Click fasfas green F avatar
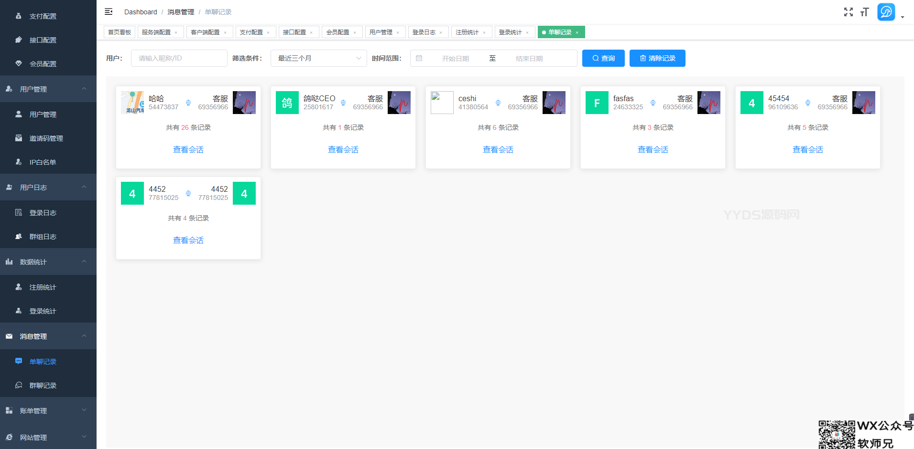 point(597,103)
